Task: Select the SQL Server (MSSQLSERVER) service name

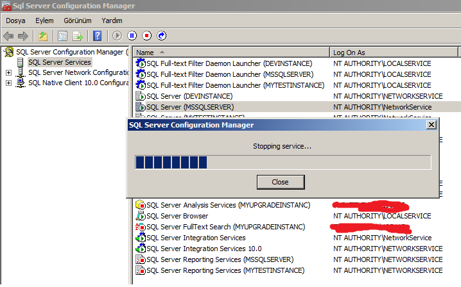Action: coord(190,107)
